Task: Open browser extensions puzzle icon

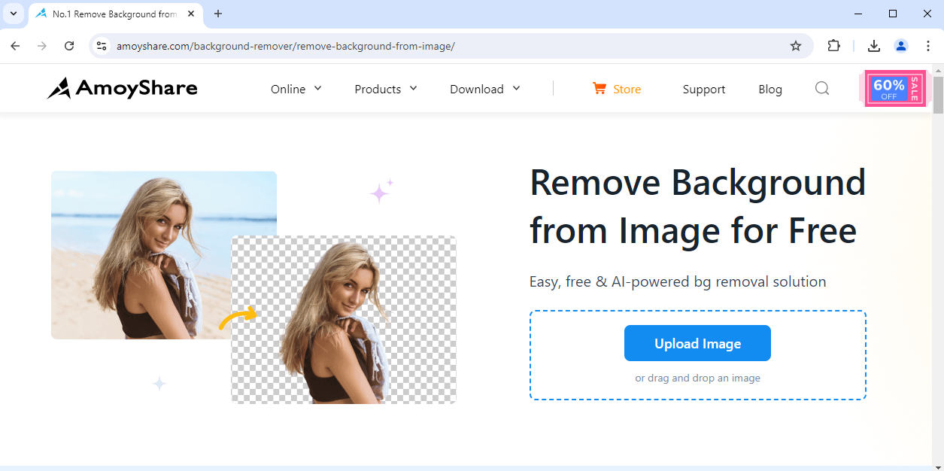Action: point(833,46)
